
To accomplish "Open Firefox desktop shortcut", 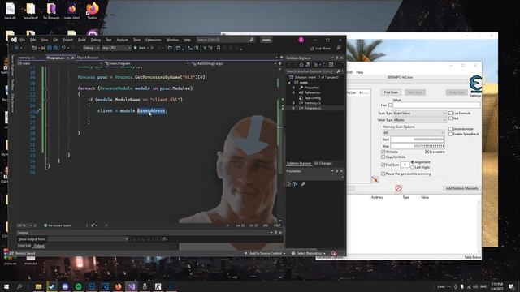I will coord(93,11).
